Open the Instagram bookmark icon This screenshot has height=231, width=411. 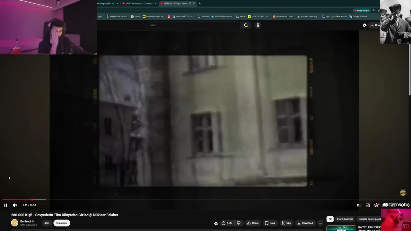pyautogui.click(x=169, y=17)
